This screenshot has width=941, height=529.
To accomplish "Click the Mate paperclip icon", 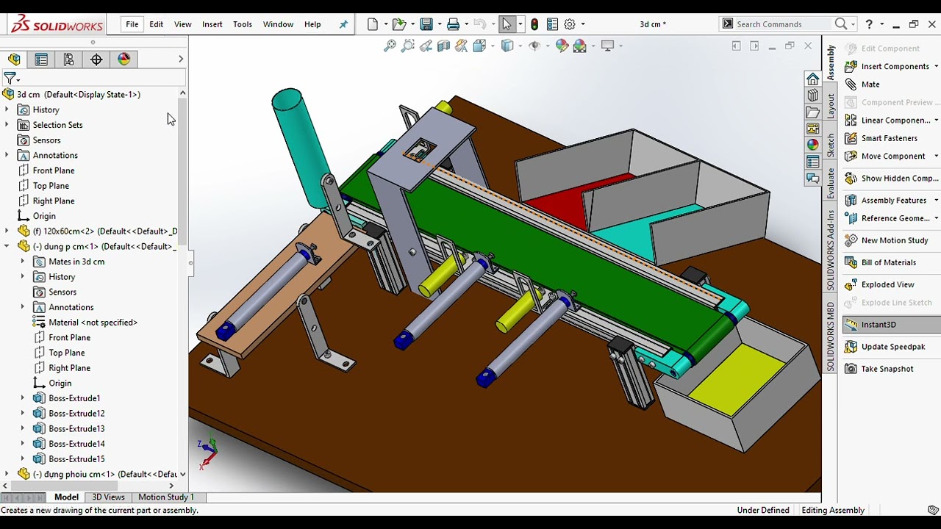I will pos(851,84).
